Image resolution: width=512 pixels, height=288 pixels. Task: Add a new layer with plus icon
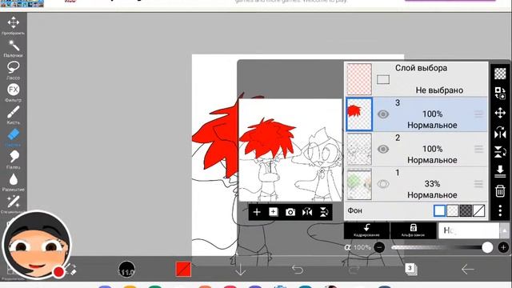pyautogui.click(x=257, y=212)
